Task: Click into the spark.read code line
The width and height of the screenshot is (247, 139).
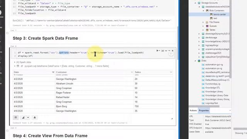Action: pyautogui.click(x=81, y=53)
